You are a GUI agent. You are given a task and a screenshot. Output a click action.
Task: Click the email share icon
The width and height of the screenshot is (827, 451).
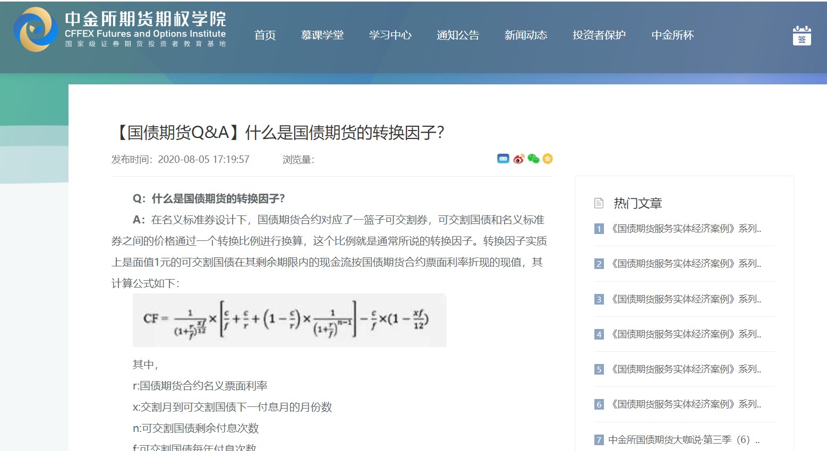(502, 159)
